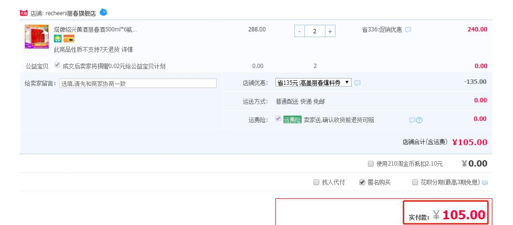Open the 详情 link about 7天退货

click(127, 50)
